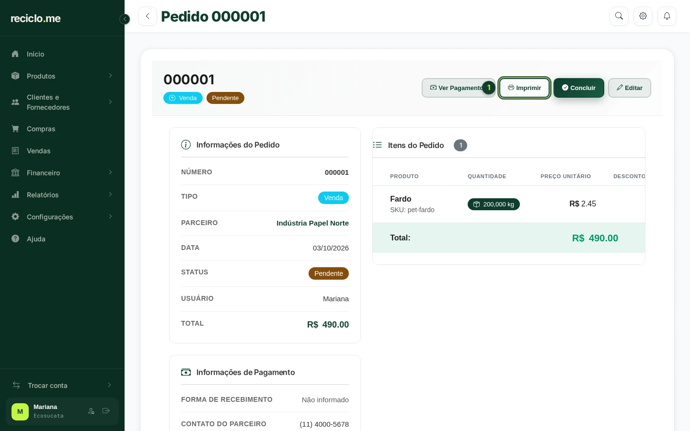Log out using the exit icon

(106, 411)
